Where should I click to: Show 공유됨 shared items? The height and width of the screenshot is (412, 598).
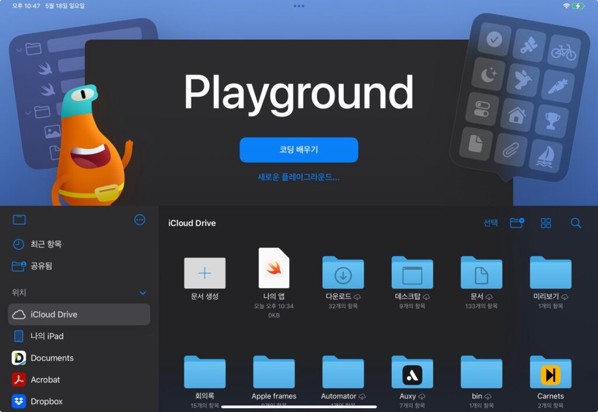(79, 266)
